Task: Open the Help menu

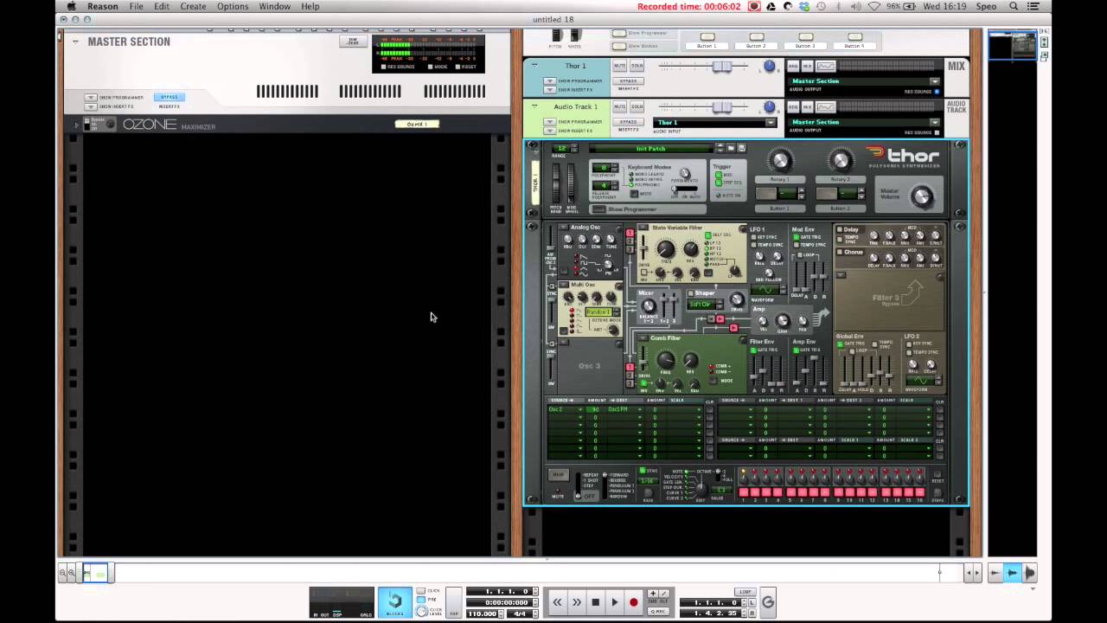Action: (310, 6)
